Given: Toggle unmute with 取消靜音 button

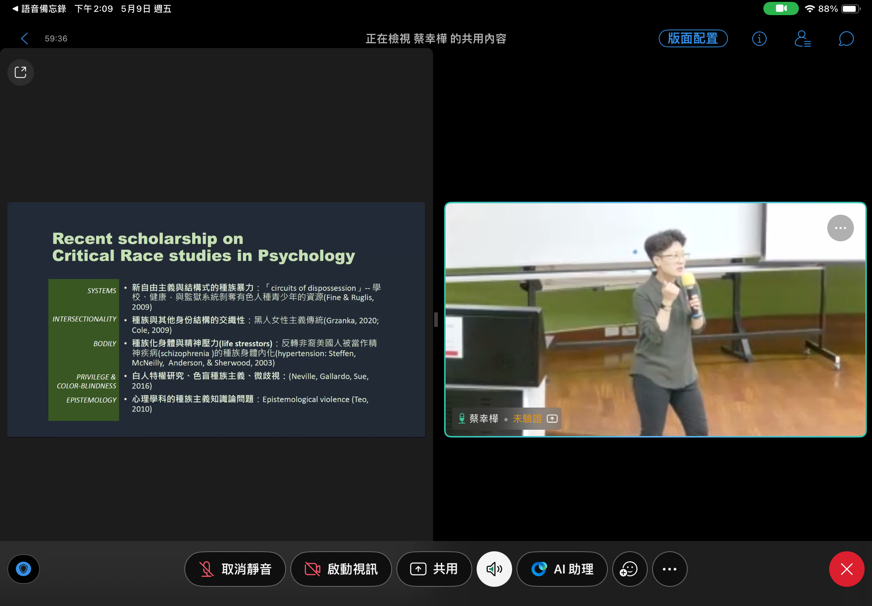Looking at the screenshot, I should 235,569.
